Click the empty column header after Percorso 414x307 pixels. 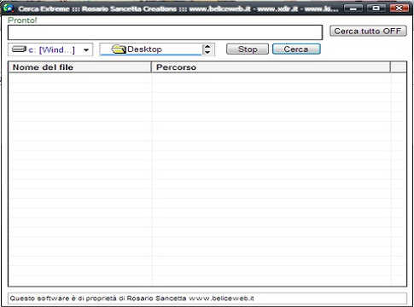pos(399,67)
